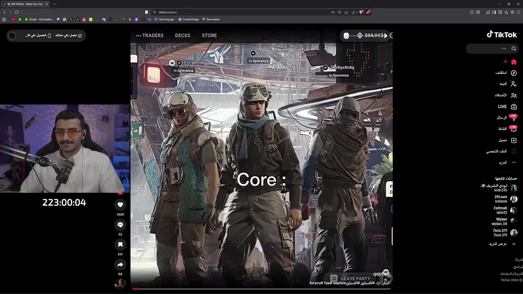Open comments on the video

tap(120, 225)
